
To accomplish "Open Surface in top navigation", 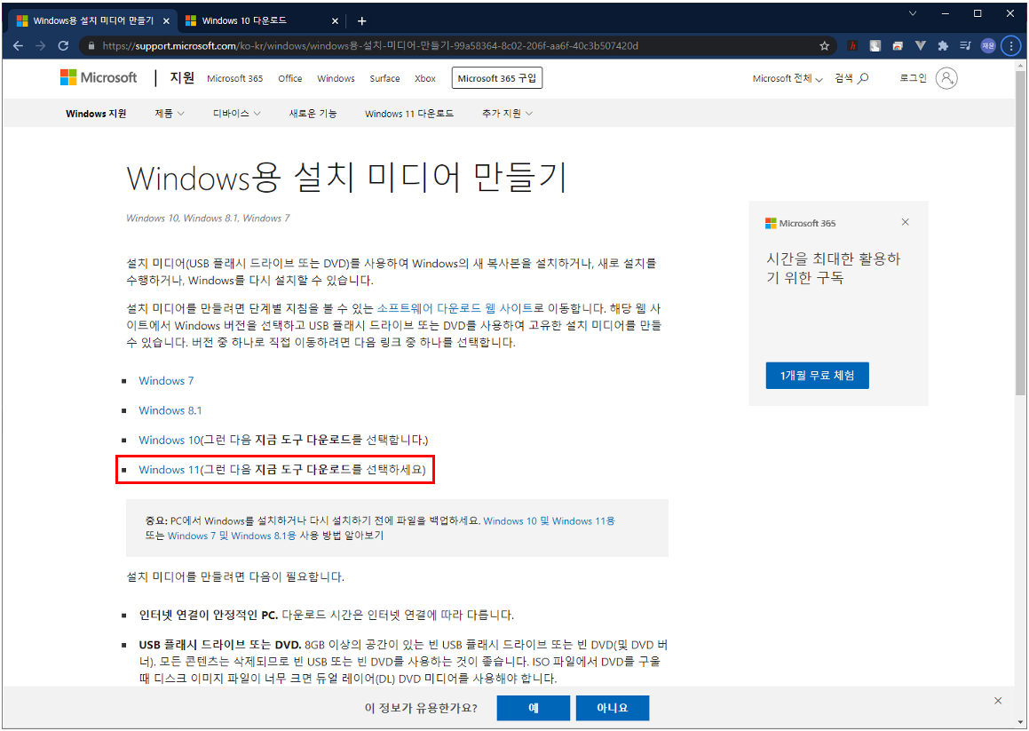I will click(x=384, y=78).
